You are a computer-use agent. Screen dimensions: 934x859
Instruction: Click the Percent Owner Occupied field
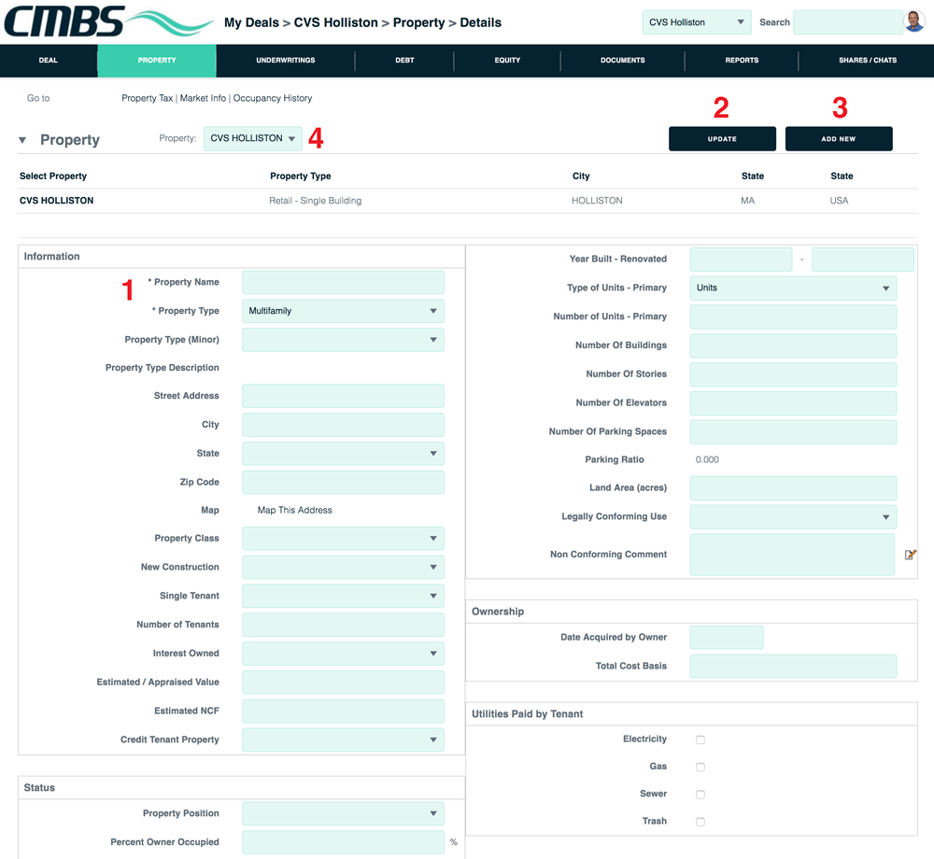(x=343, y=842)
